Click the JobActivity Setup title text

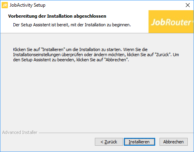point(27,5)
